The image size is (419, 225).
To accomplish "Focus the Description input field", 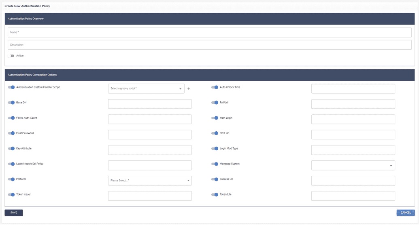I will 210,45.
